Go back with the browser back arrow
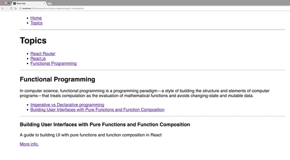The height and width of the screenshot is (160, 290). (x=2, y=8)
